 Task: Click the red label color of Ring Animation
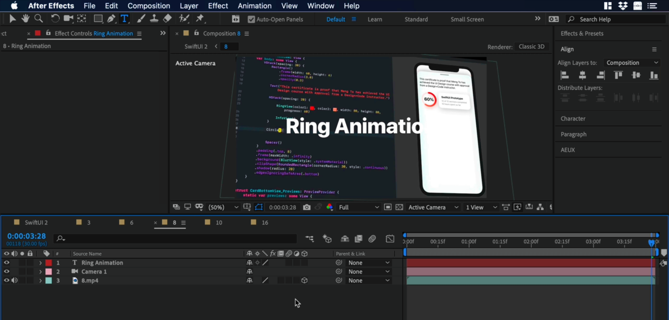[x=49, y=263]
